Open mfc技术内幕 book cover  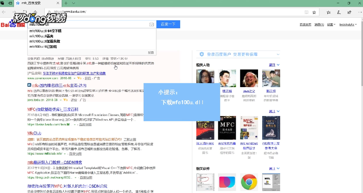(x=227, y=128)
